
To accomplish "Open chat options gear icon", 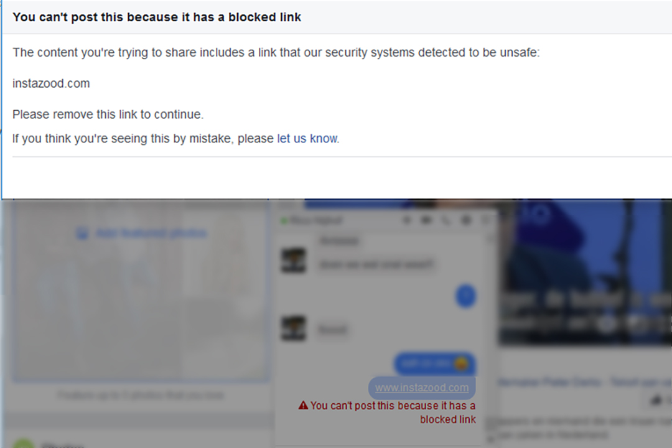I will 465,220.
